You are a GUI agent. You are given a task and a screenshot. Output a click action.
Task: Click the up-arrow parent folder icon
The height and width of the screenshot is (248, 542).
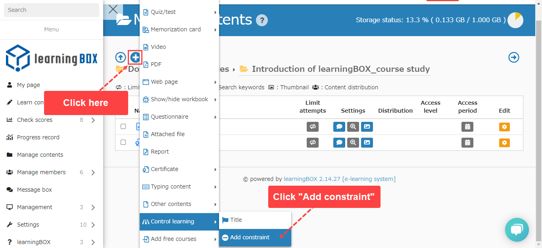click(121, 58)
